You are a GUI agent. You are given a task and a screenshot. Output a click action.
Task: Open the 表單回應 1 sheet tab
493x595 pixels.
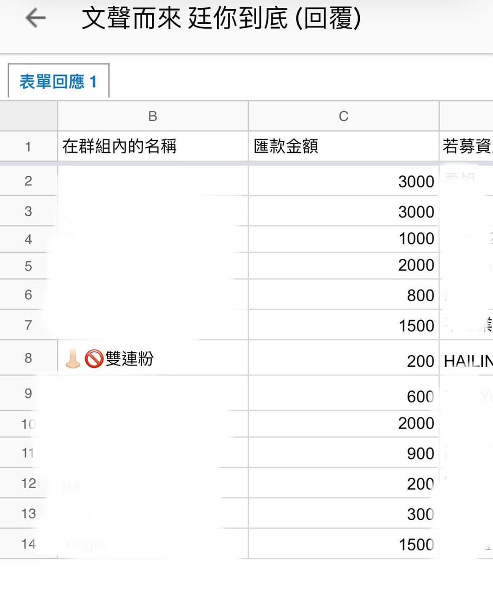(x=58, y=81)
